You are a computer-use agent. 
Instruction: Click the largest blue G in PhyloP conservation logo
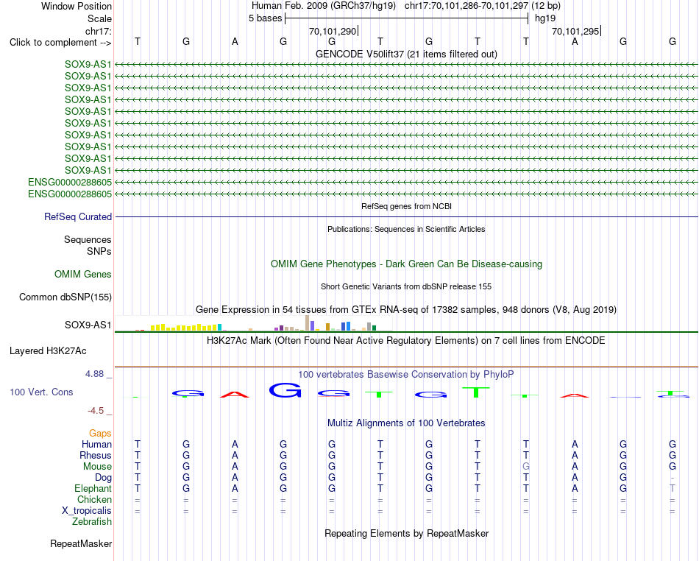pyautogui.click(x=285, y=390)
